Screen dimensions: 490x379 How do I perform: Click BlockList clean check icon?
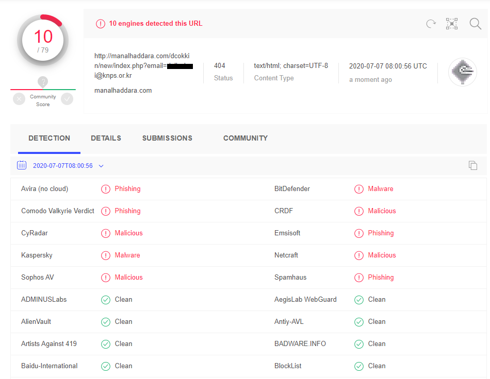tap(359, 366)
